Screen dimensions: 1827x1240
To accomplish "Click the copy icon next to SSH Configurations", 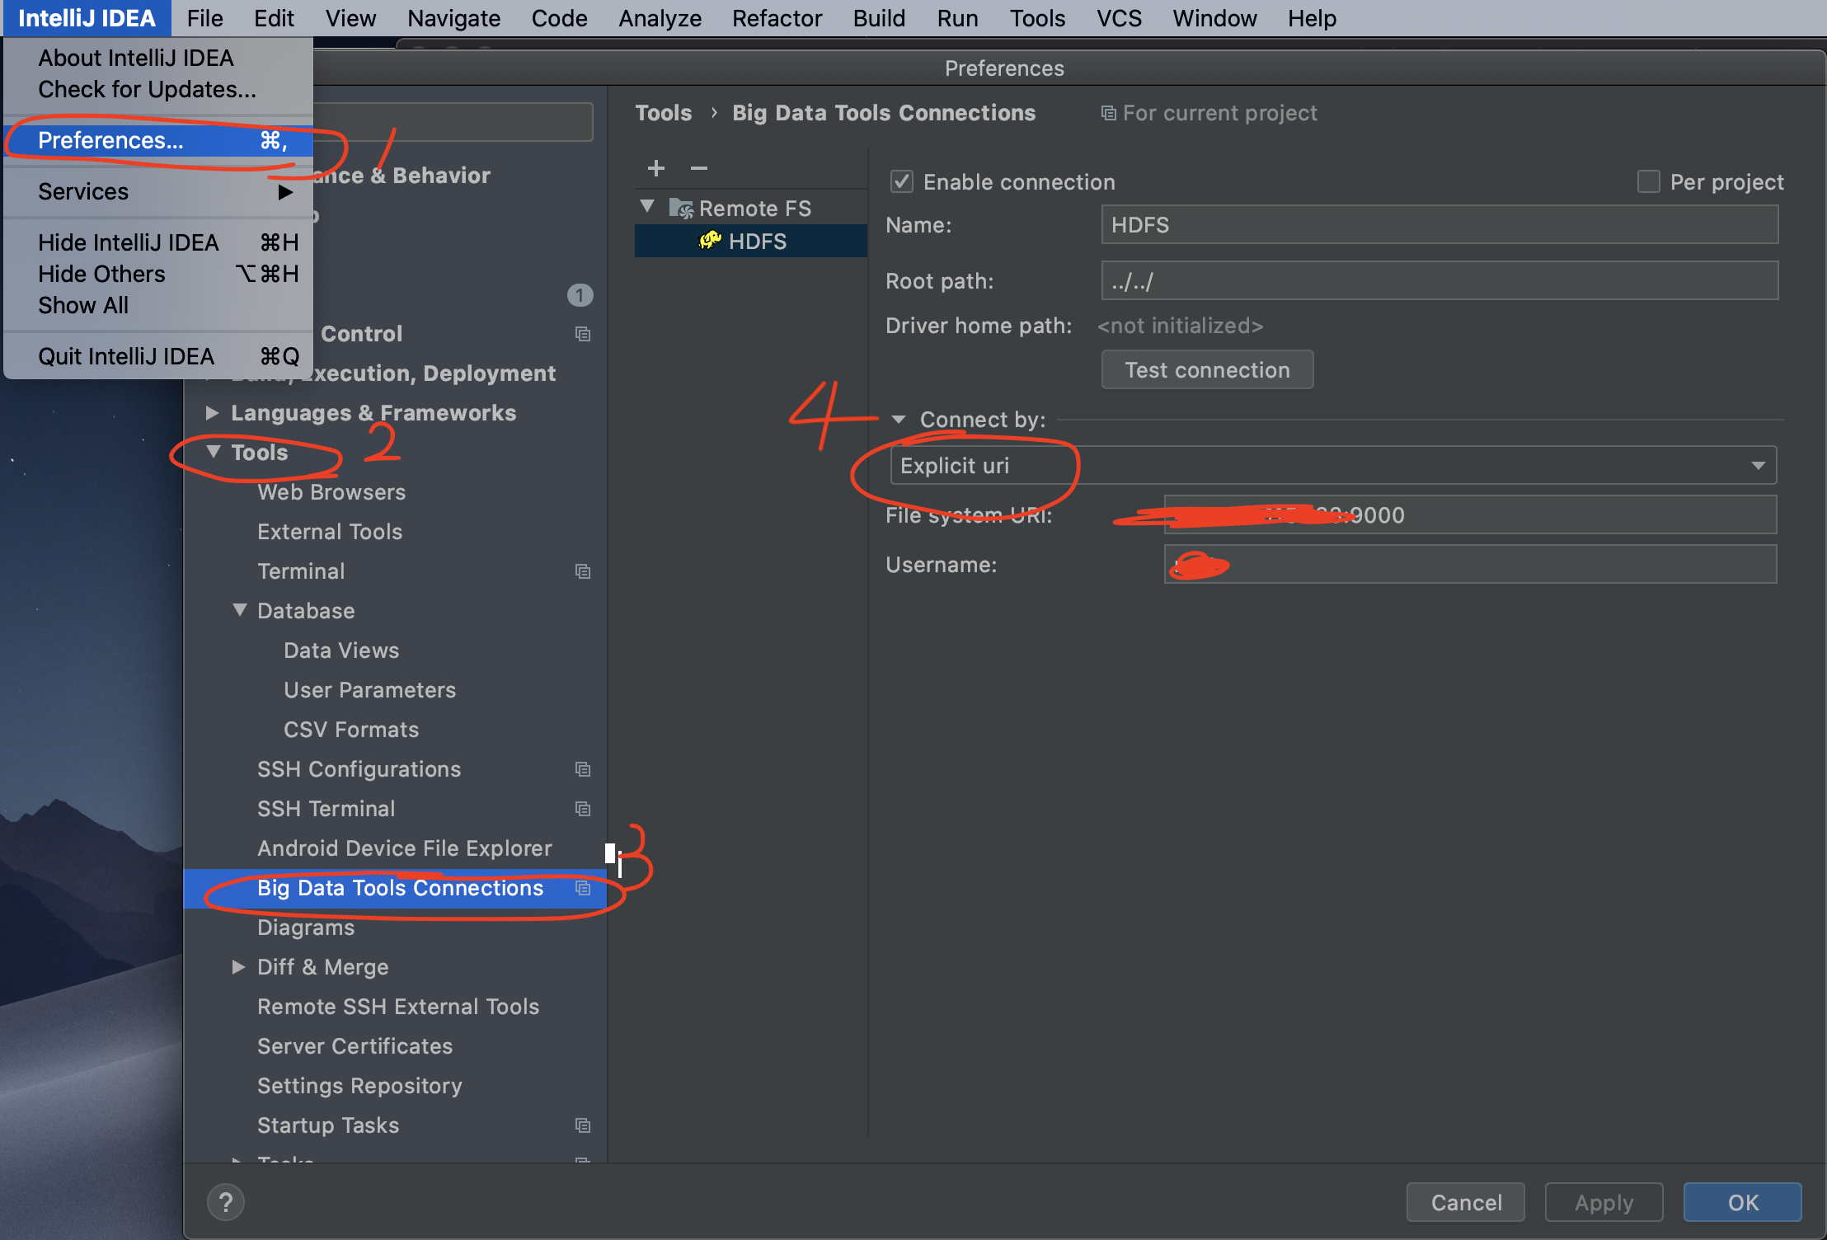I will [583, 769].
